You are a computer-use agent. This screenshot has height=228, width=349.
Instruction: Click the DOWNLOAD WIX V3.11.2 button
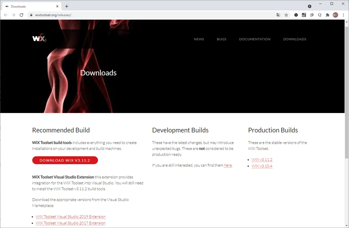point(65,160)
